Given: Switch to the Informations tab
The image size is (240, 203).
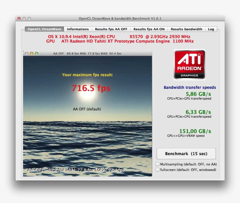Looking at the screenshot, I should click(x=78, y=29).
